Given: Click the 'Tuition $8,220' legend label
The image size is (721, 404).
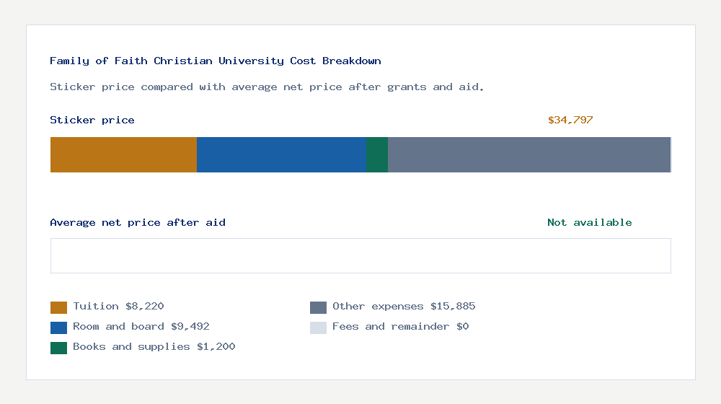Looking at the screenshot, I should click(x=118, y=307).
